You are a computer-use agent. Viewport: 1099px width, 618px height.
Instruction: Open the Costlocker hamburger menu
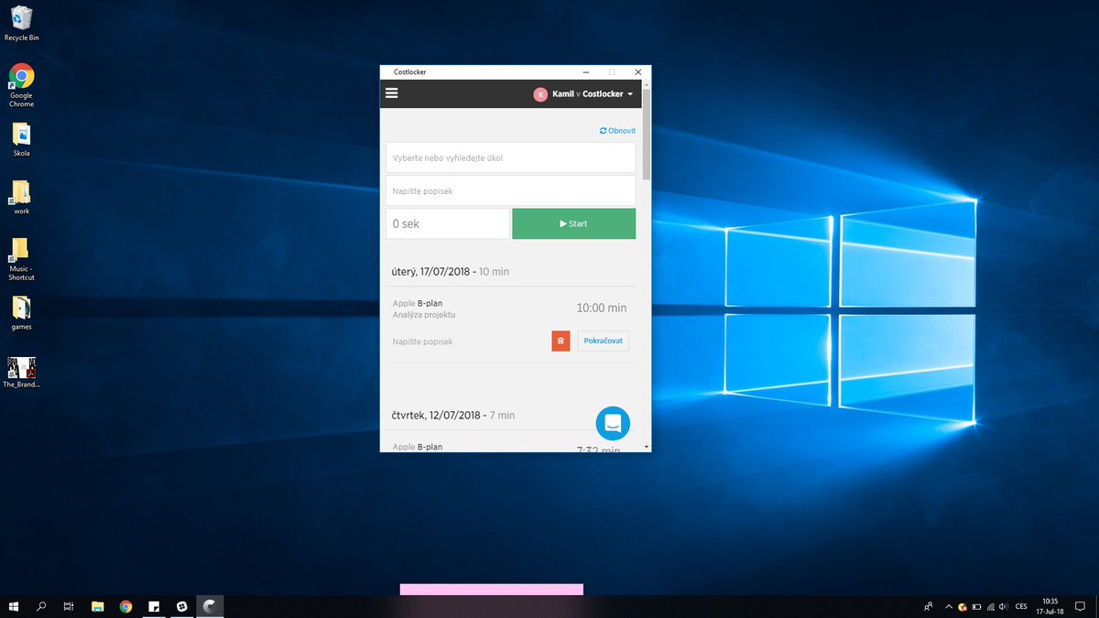point(391,92)
